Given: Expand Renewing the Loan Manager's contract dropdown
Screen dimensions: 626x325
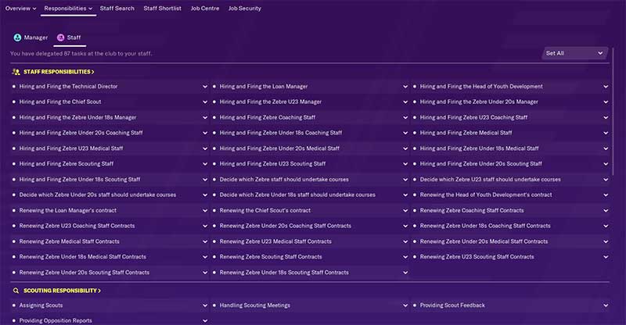Looking at the screenshot, I should tap(205, 211).
